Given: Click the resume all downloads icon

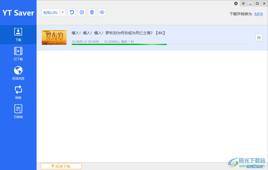Looking at the screenshot, I should coord(72,12).
